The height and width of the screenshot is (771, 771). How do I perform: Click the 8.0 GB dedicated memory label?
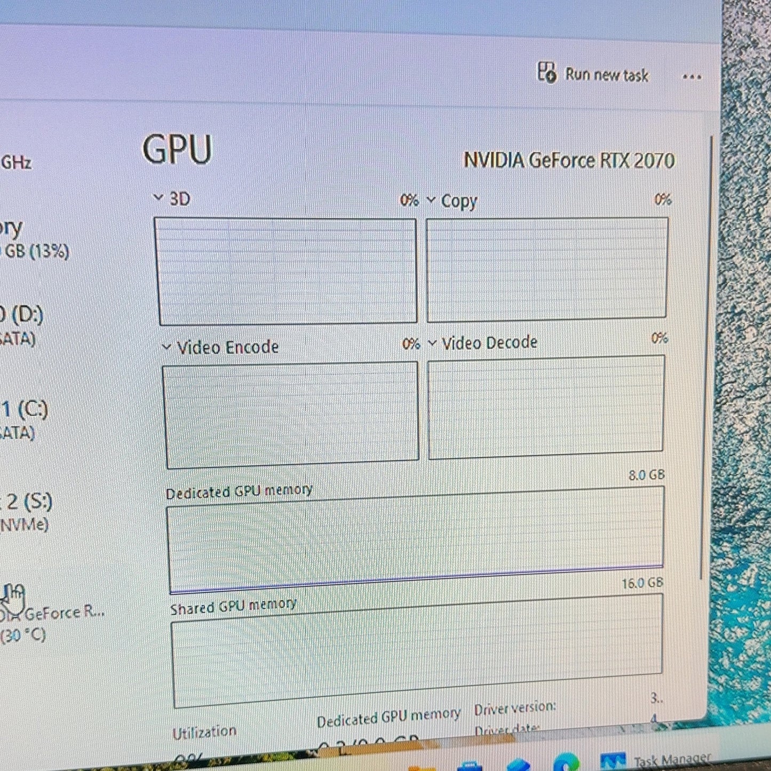646,475
